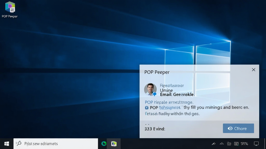
Task: Expand the hidden system tray icons chevron
Action: tap(222, 144)
